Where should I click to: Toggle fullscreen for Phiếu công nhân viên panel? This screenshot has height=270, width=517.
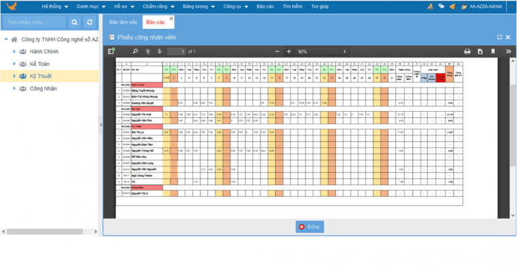point(499,37)
